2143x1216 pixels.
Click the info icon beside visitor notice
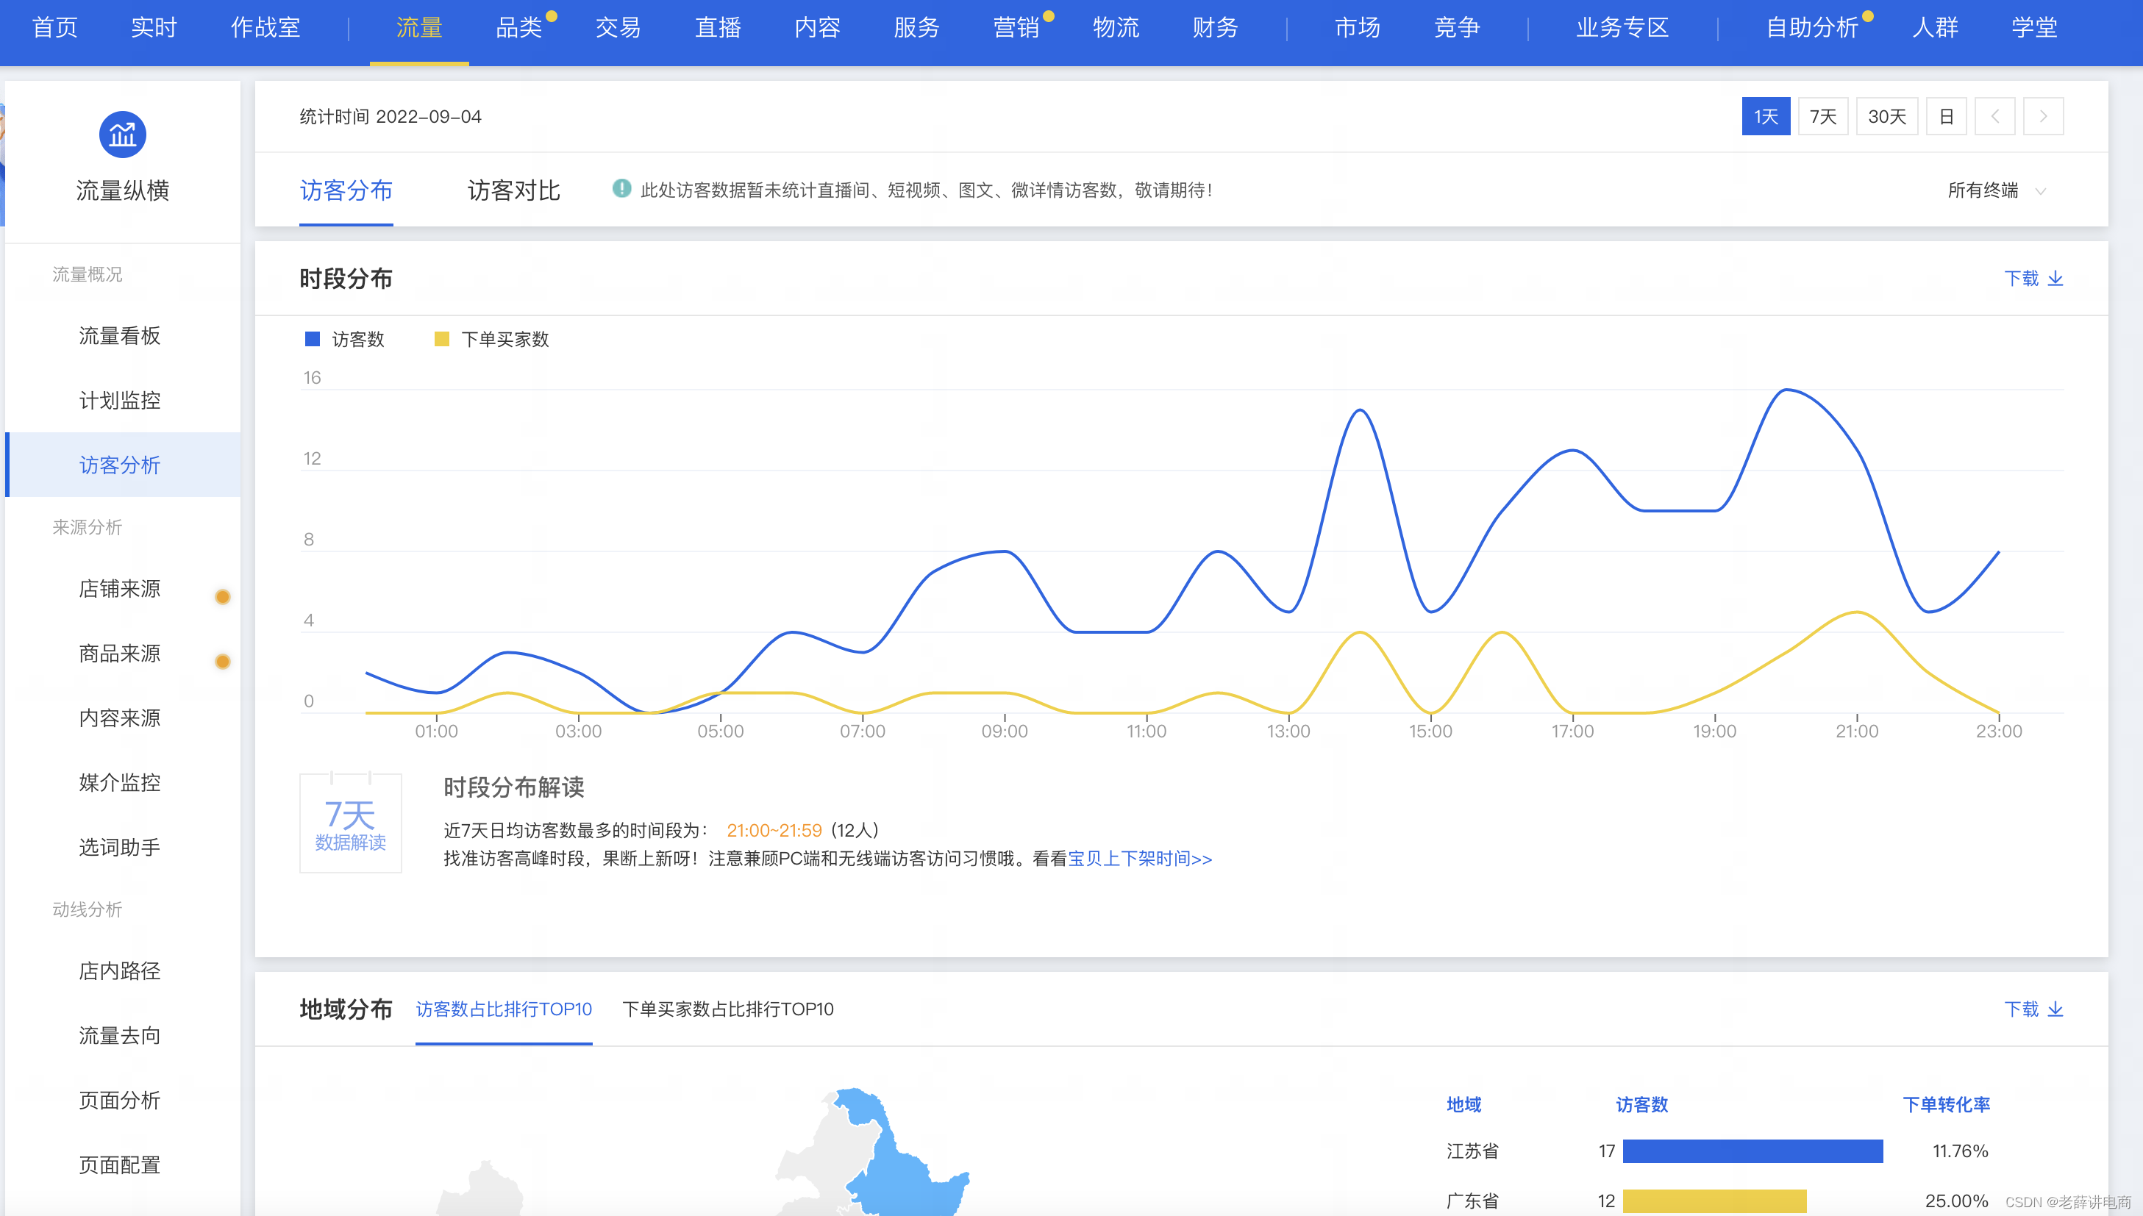621,189
